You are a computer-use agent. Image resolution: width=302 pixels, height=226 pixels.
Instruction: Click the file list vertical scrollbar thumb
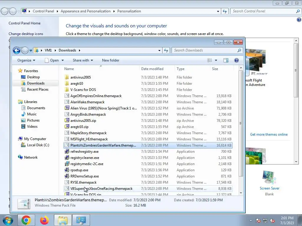pos(241,123)
